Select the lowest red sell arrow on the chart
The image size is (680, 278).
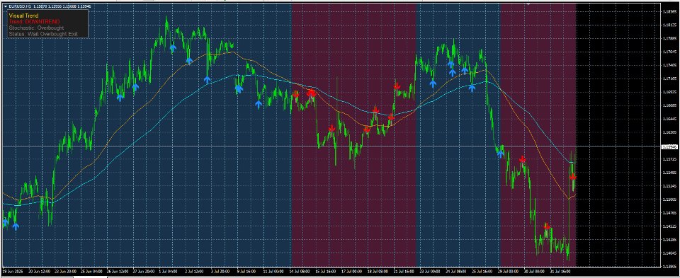(546, 226)
